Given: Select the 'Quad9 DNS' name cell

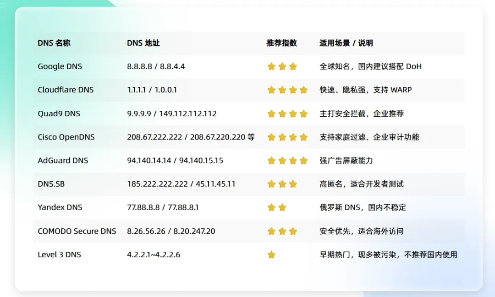Looking at the screenshot, I should [x=59, y=113].
